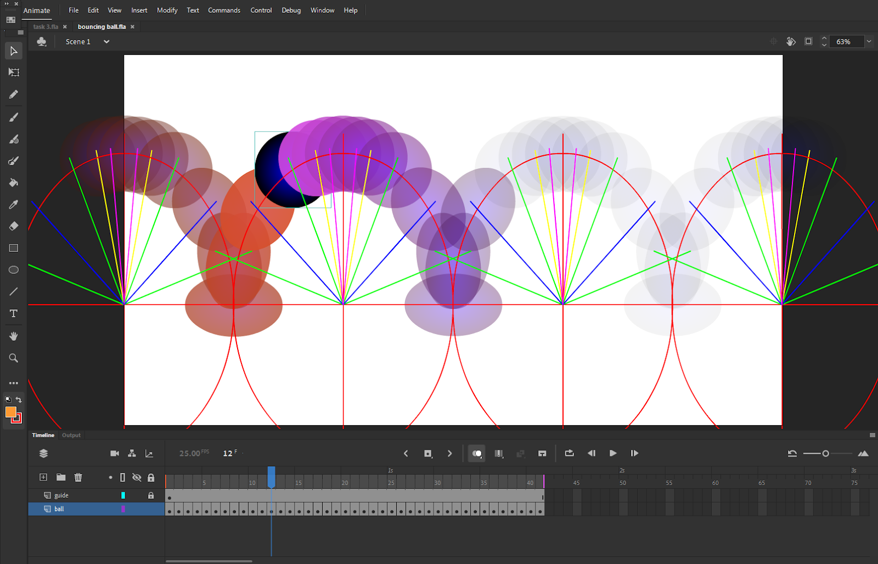Image resolution: width=878 pixels, height=564 pixels.
Task: Toggle outline view for all layers
Action: click(122, 477)
